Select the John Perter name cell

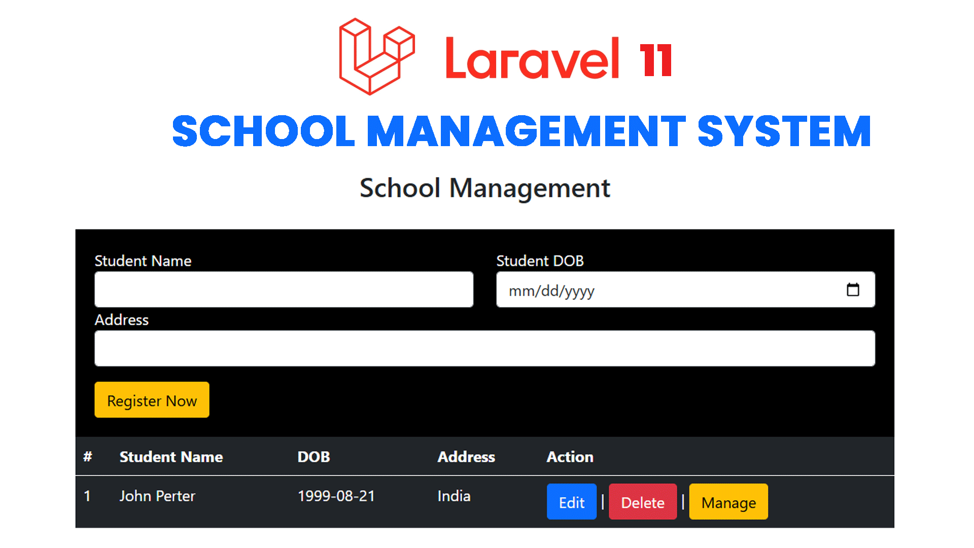coord(157,496)
